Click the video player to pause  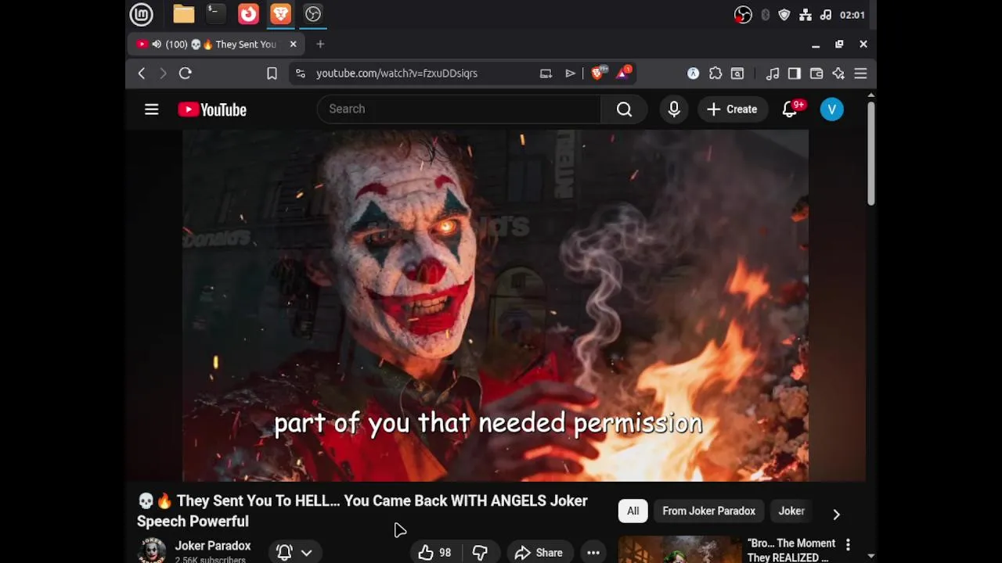pyautogui.click(x=496, y=305)
